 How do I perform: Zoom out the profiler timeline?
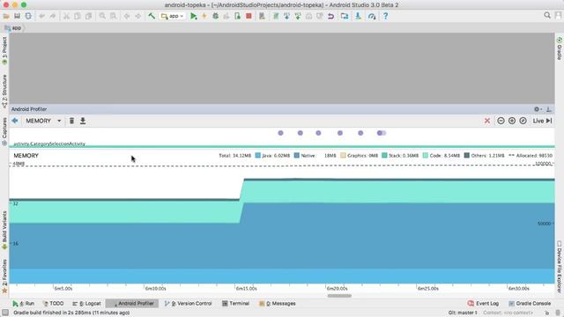tap(501, 121)
